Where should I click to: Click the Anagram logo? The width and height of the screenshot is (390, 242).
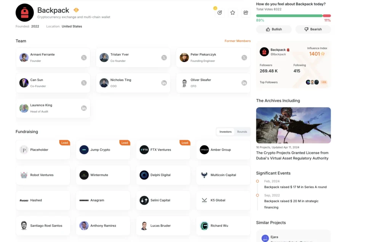click(84, 200)
